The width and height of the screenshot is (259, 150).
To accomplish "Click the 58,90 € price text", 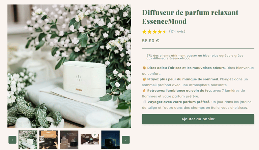I will (151, 41).
